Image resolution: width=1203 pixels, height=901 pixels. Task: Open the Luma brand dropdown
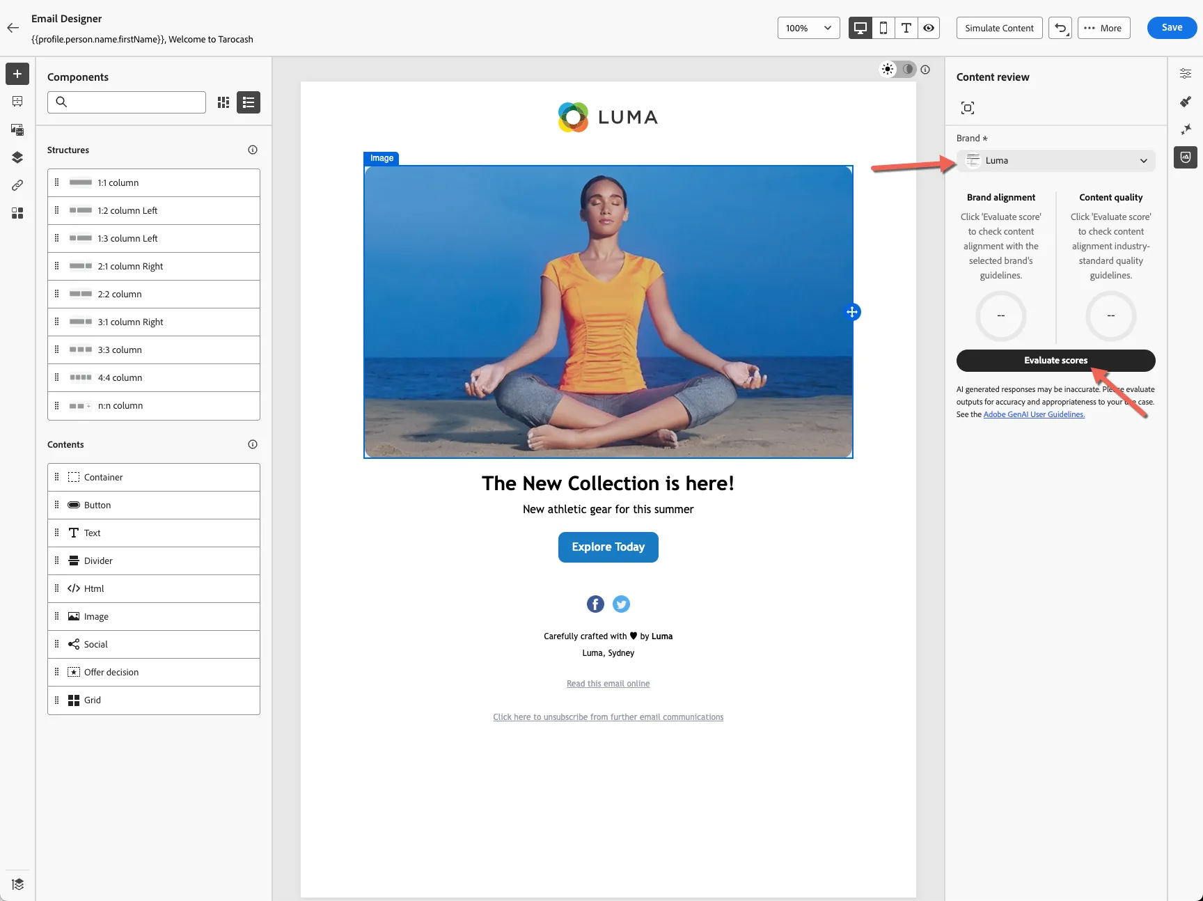click(x=1056, y=161)
